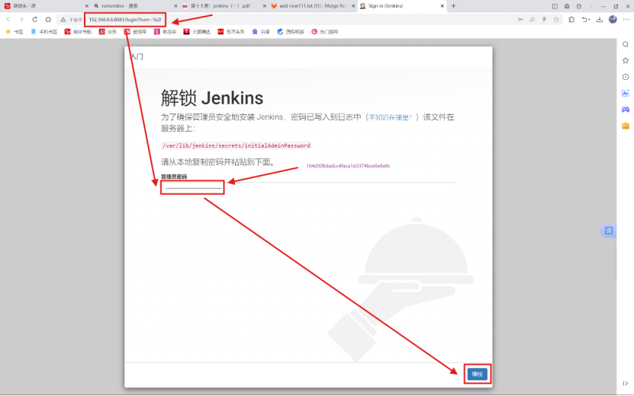Image resolution: width=634 pixels, height=396 pixels.
Task: Open a new tab with plus button
Action: pyautogui.click(x=453, y=6)
